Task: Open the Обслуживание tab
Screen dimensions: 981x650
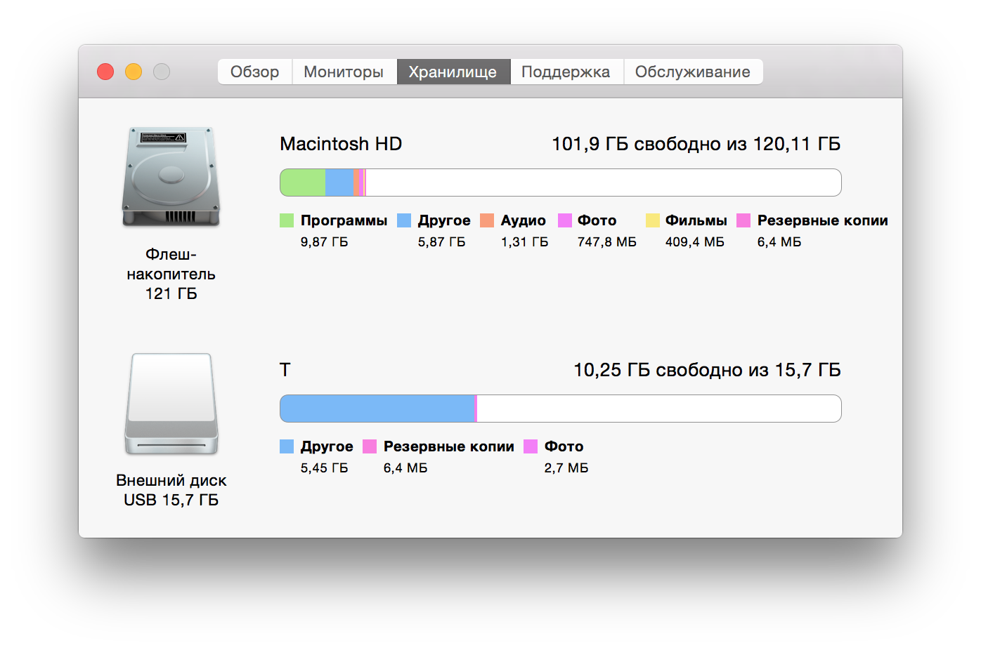Action: pyautogui.click(x=693, y=71)
